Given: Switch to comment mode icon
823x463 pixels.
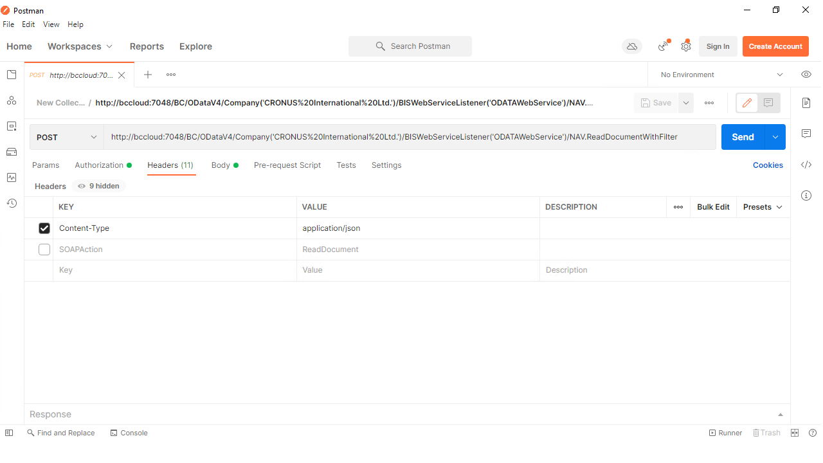Looking at the screenshot, I should pos(768,103).
